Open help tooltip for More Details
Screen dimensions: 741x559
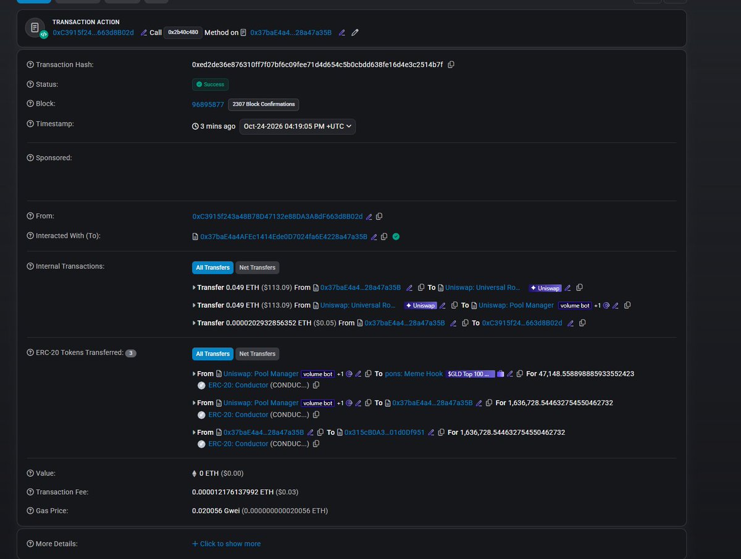coord(30,544)
